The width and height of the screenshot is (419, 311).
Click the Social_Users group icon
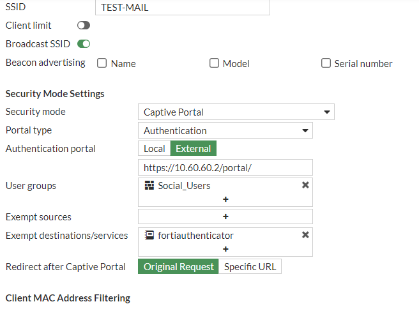tap(149, 185)
